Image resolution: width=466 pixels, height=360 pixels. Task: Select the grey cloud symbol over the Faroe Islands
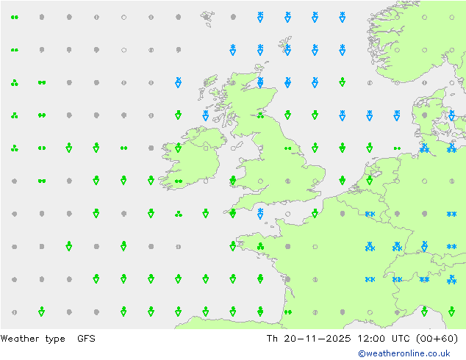click(206, 17)
